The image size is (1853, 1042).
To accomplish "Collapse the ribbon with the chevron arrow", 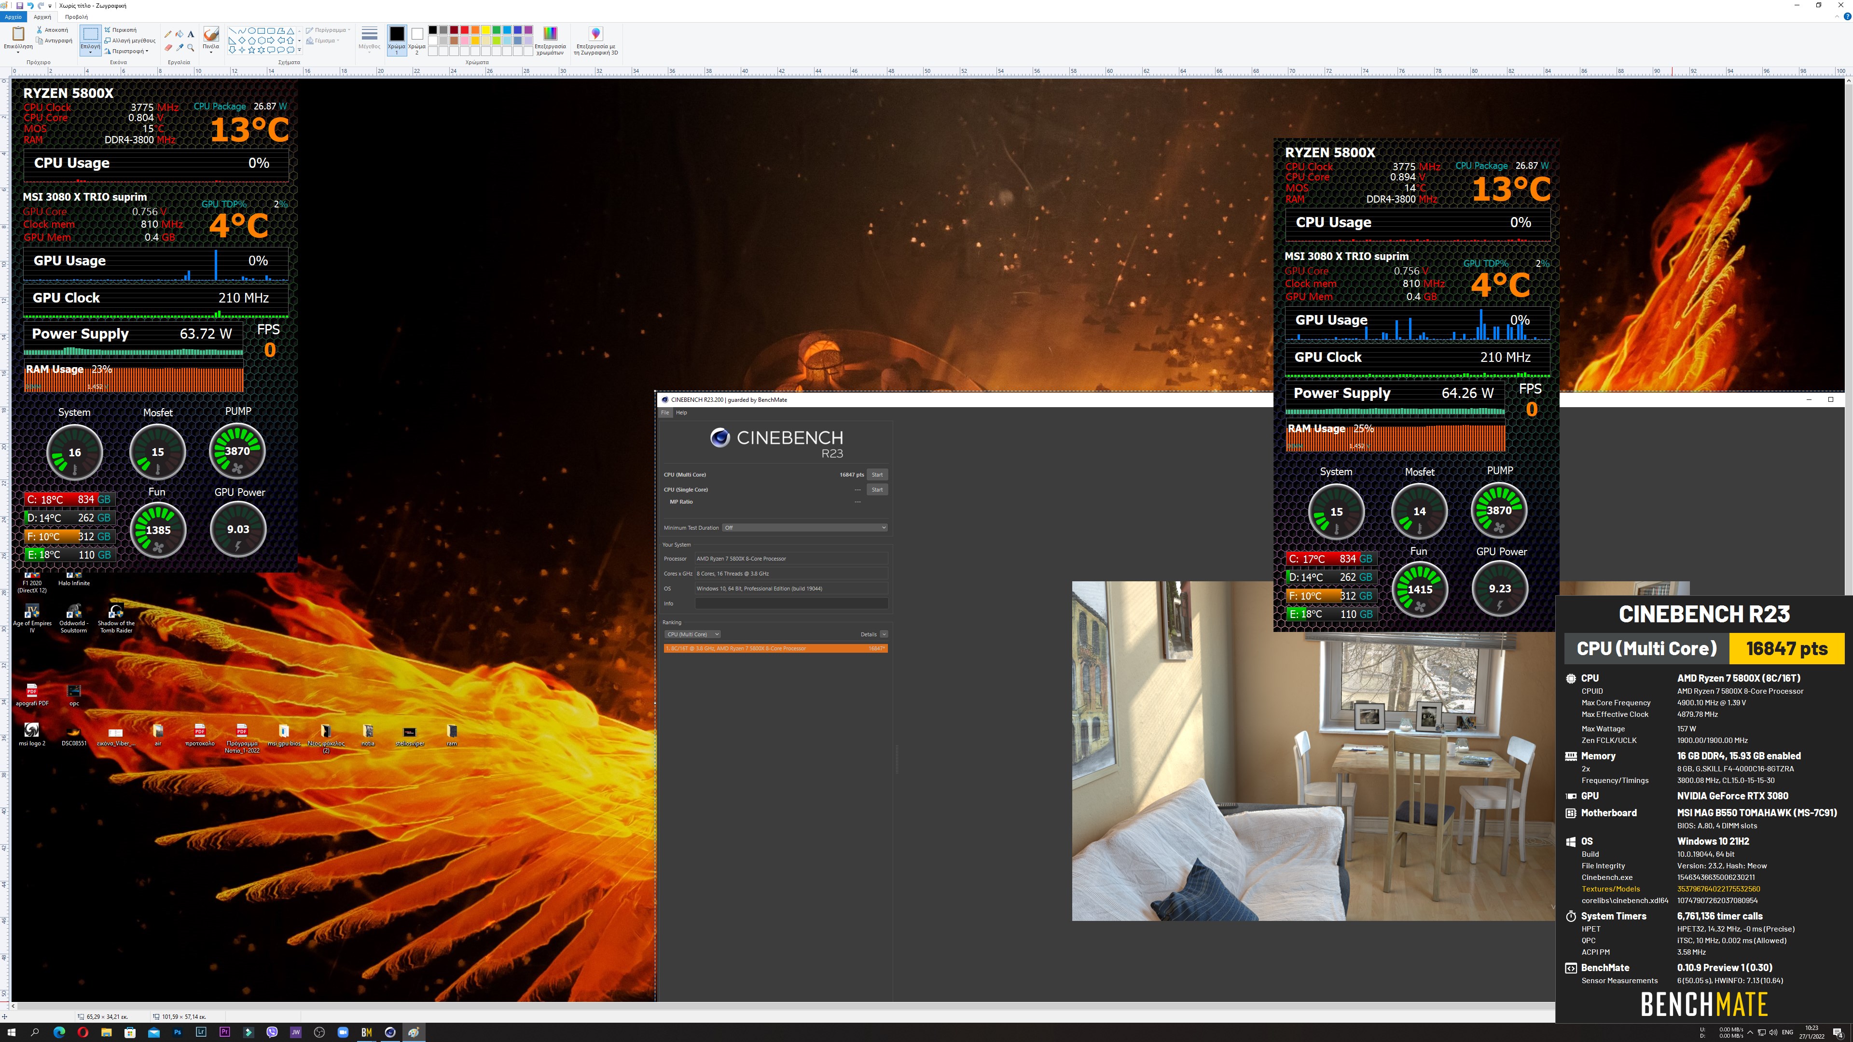I will point(1838,16).
